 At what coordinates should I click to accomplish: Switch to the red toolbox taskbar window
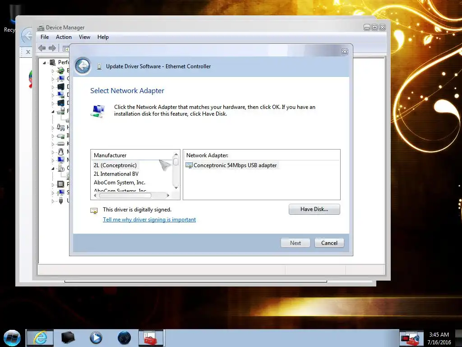(x=151, y=338)
